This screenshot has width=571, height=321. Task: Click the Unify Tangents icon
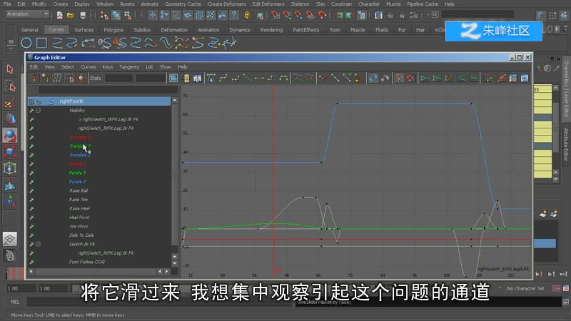335,78
